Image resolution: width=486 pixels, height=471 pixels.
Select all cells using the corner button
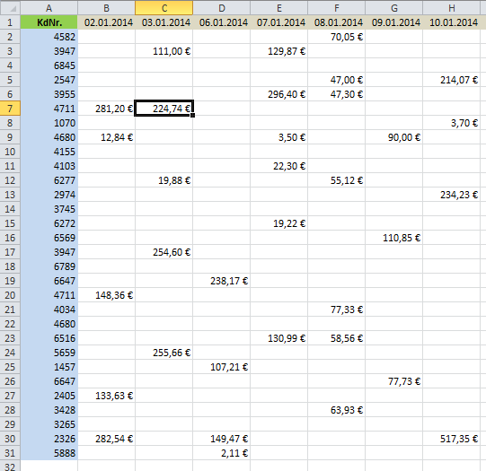coord(10,8)
